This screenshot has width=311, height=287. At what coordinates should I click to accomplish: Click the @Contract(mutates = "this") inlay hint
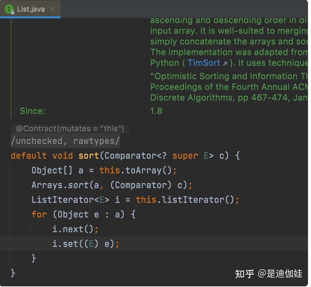point(70,129)
